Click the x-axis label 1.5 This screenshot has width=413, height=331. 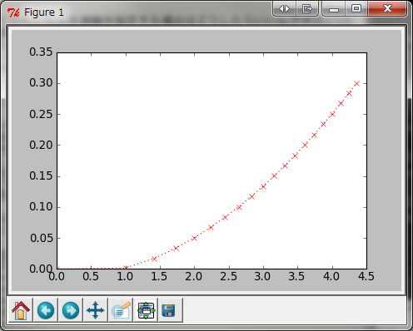pyautogui.click(x=159, y=276)
